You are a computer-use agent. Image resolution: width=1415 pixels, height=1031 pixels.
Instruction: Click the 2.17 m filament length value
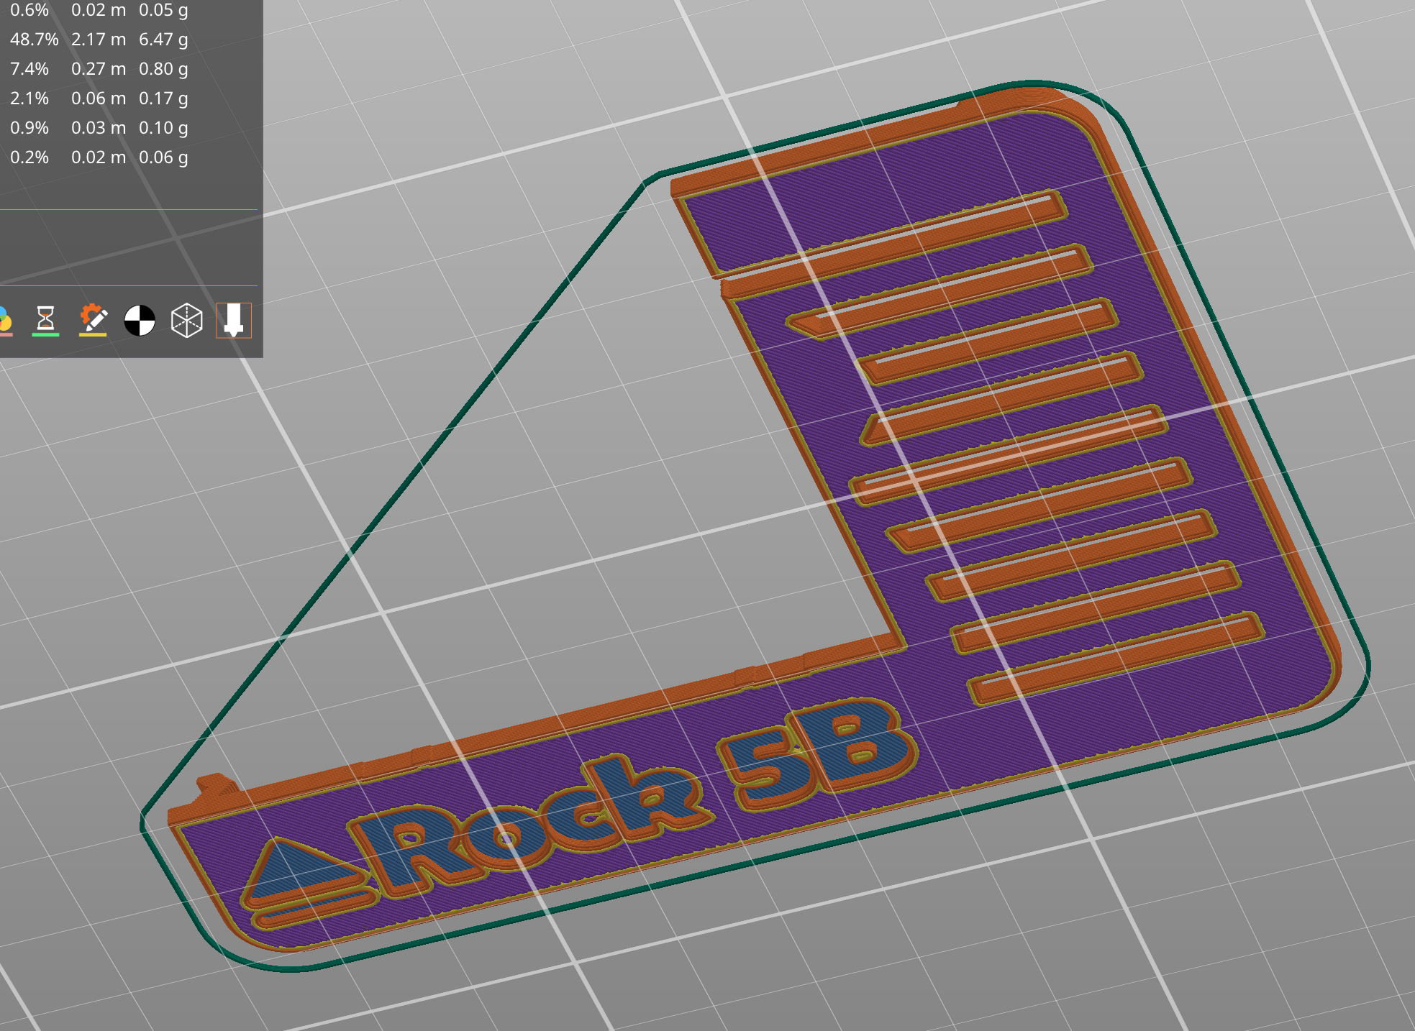pos(97,41)
